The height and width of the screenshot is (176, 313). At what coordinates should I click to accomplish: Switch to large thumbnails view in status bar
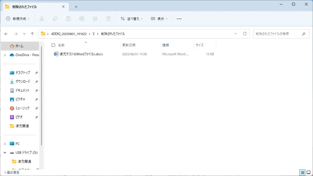(x=309, y=172)
